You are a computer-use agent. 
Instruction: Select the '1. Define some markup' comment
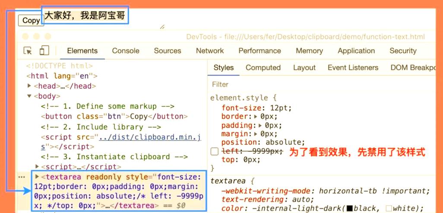coord(108,106)
